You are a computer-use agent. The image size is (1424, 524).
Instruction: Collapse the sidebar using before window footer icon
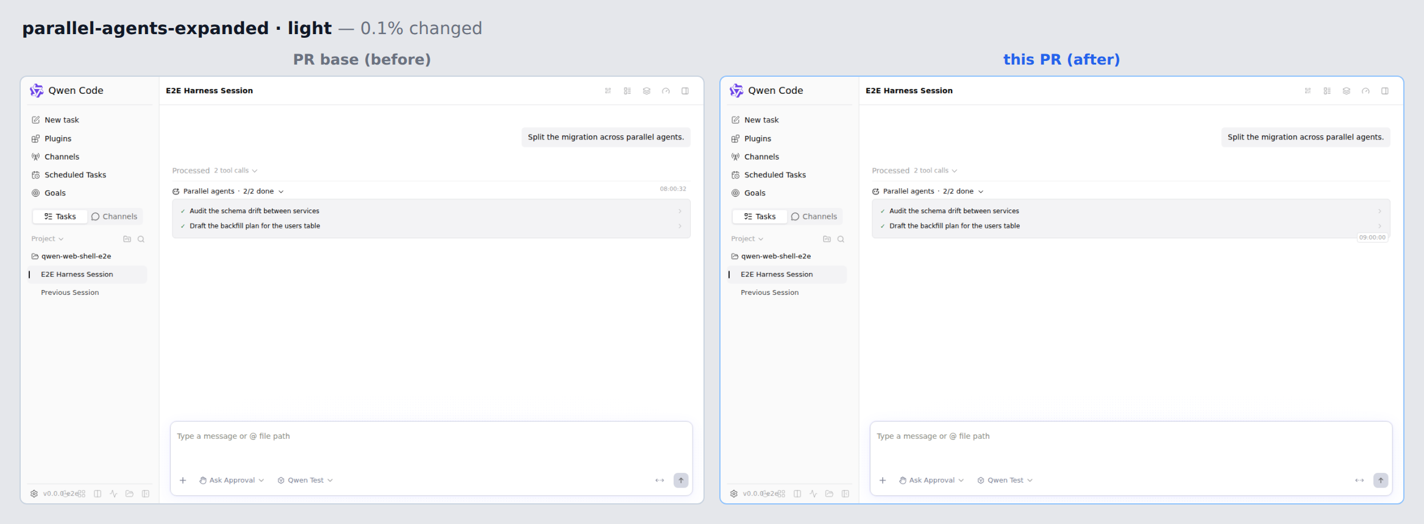coord(146,494)
